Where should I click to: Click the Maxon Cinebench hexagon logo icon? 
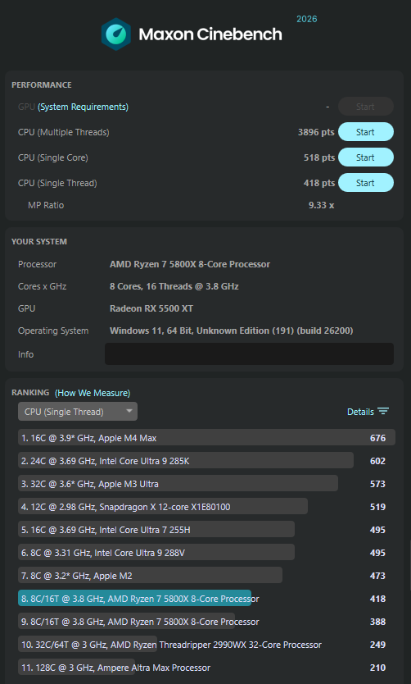(117, 34)
